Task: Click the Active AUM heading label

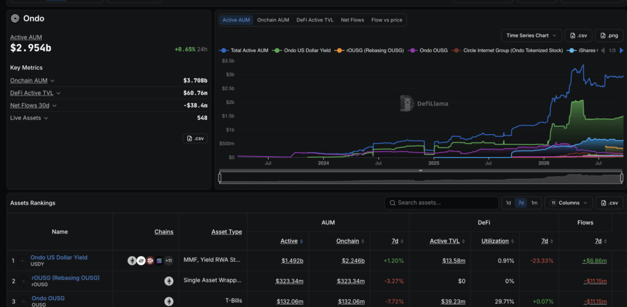Action: pyautogui.click(x=26, y=37)
